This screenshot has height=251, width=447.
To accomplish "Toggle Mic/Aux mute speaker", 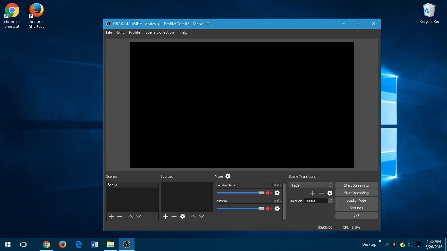I will point(269,209).
